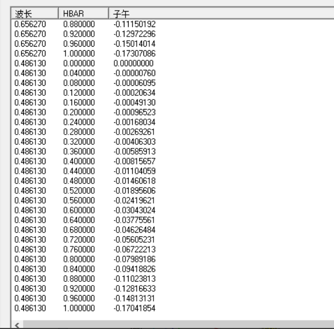This screenshot has height=329, width=334.
Task: Click HBAR 0.480000 cell
Action: (x=79, y=181)
